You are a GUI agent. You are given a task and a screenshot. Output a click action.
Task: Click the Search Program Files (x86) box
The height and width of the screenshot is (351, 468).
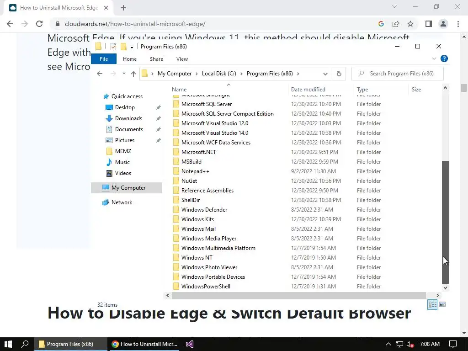click(x=398, y=74)
